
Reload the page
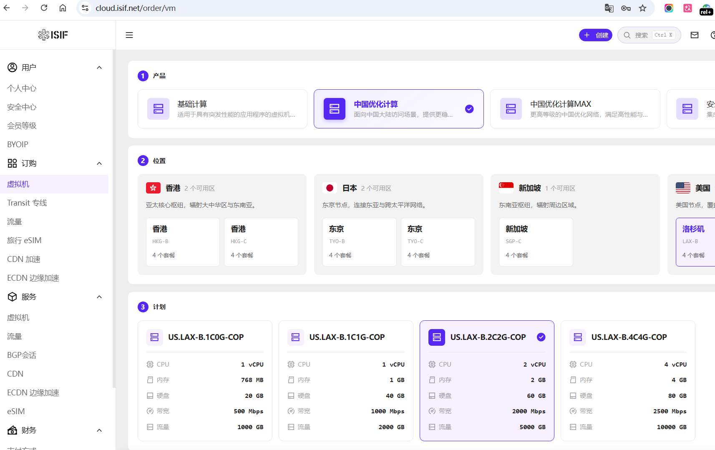[44, 8]
